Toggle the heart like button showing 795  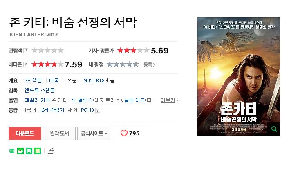(x=130, y=133)
